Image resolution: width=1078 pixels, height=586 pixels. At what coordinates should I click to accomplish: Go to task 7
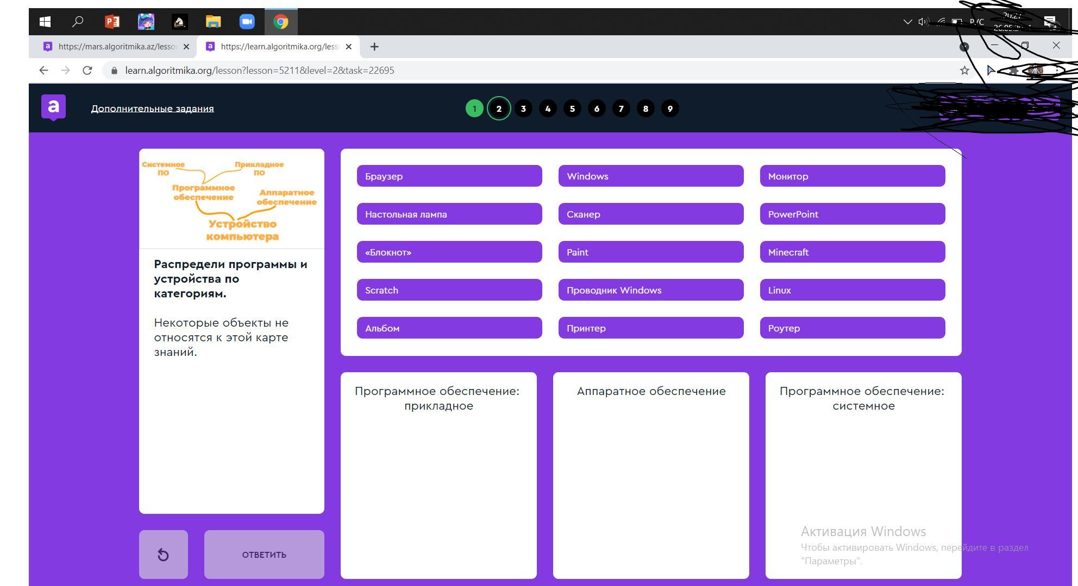coord(621,109)
